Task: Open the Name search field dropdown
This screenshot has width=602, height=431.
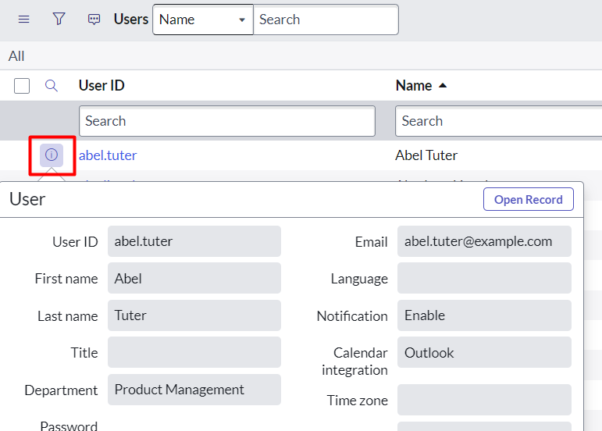Action: (x=202, y=20)
